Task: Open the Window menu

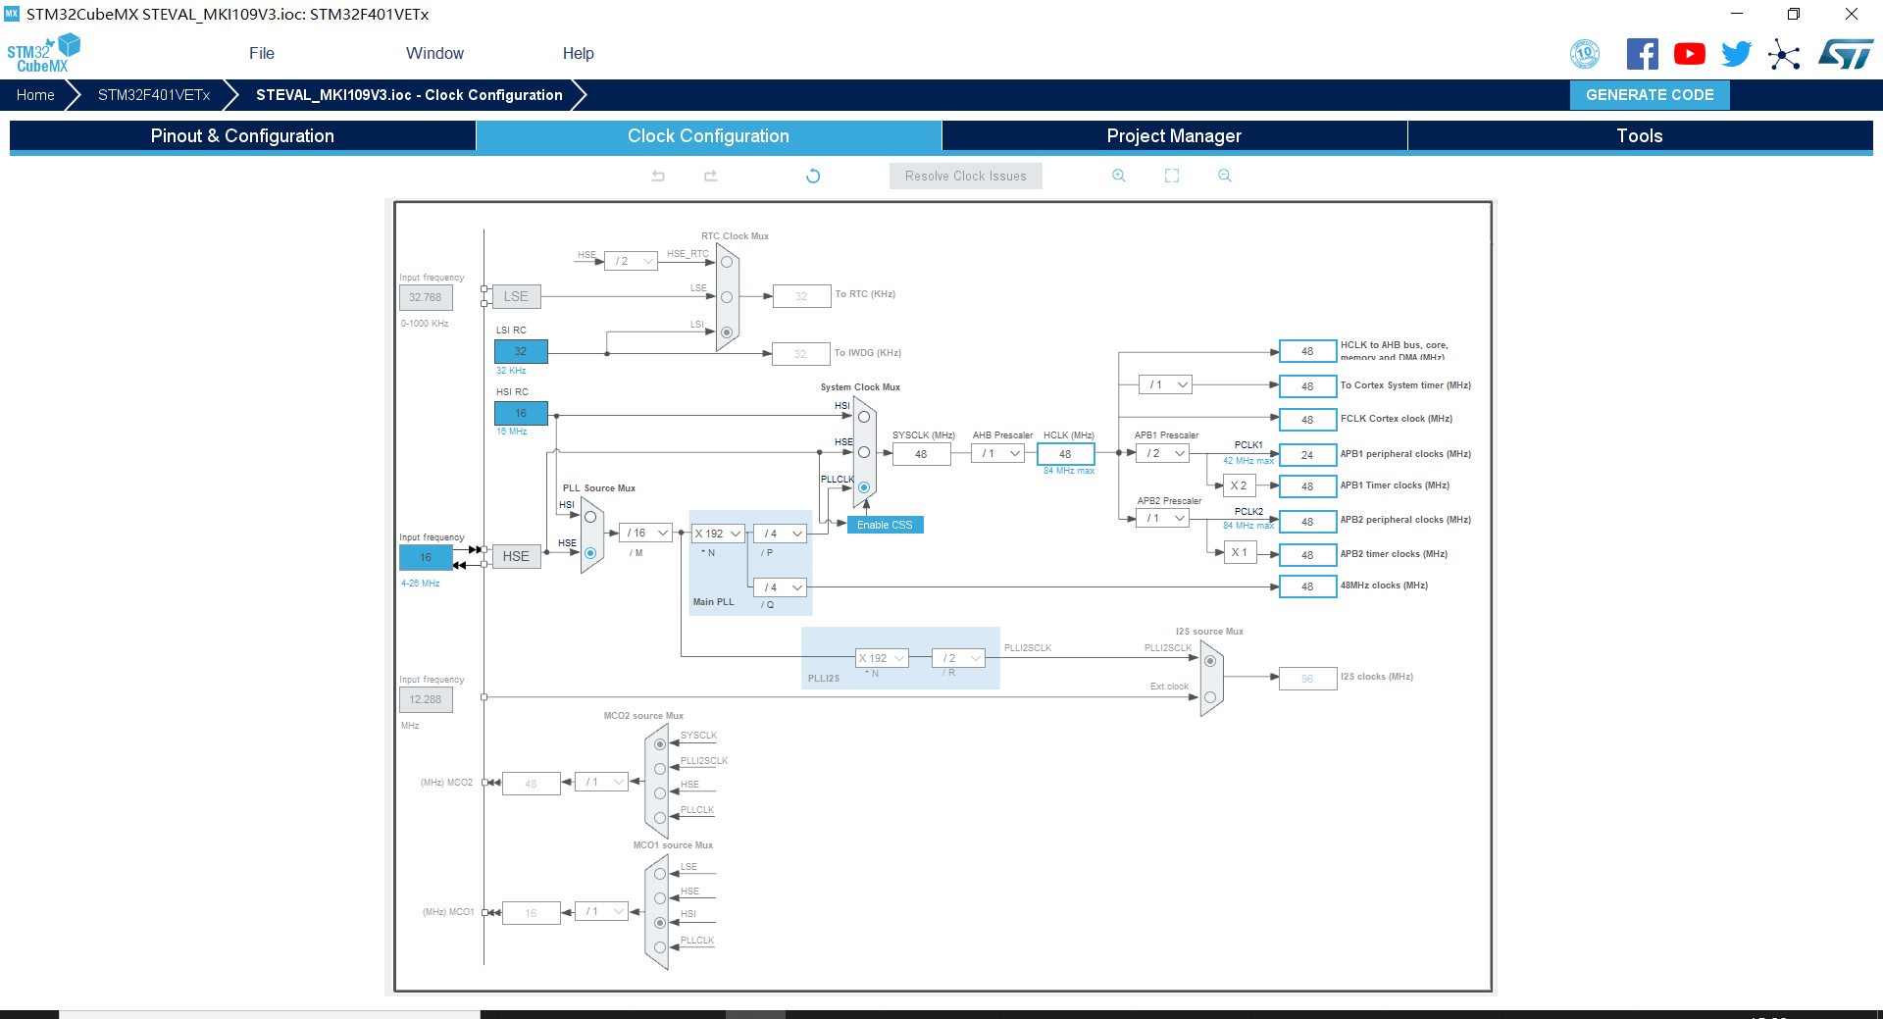Action: 434,53
